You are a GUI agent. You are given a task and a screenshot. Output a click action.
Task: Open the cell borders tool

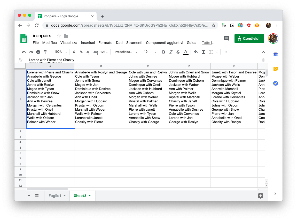[204, 52]
